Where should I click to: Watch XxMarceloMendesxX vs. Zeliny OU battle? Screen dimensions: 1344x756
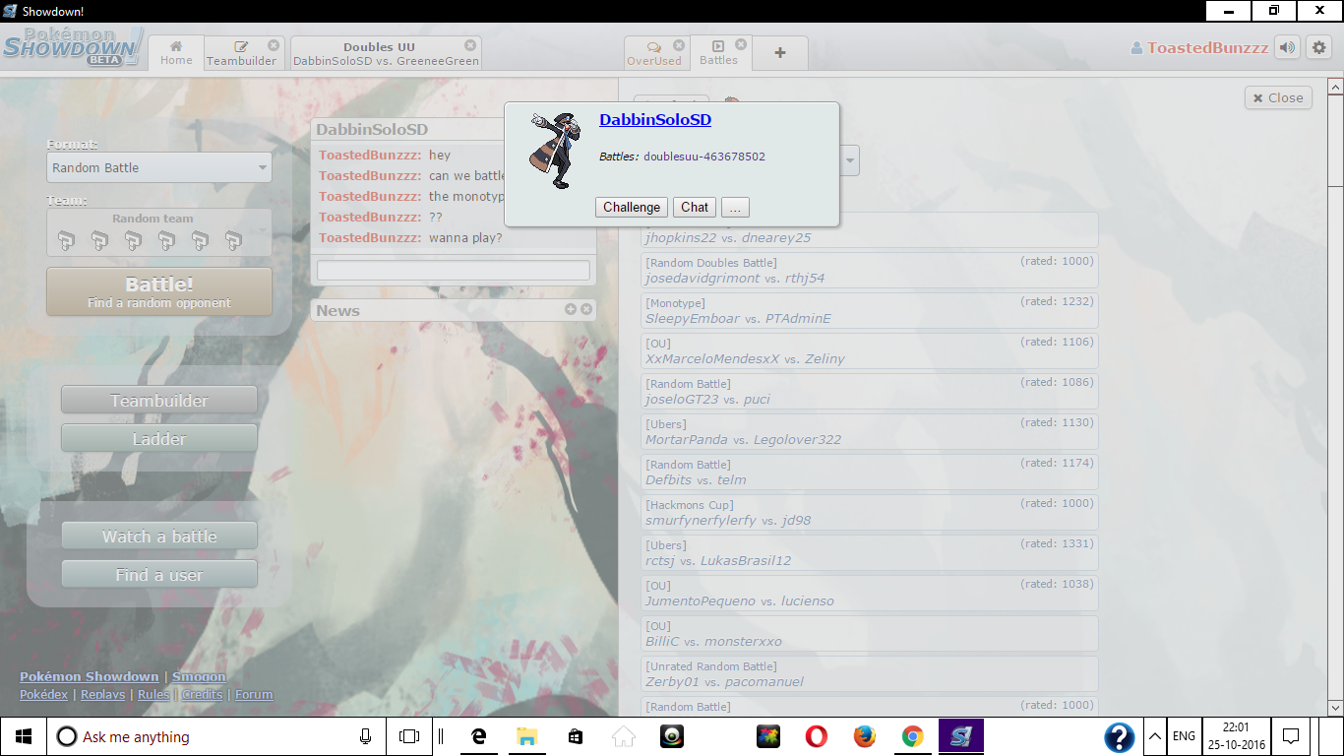[x=869, y=350]
